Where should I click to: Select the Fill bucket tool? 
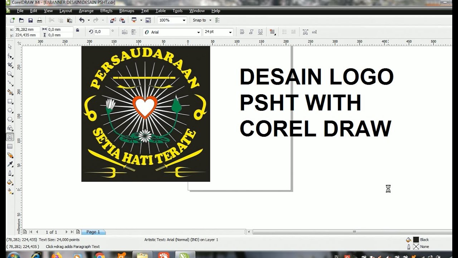coord(10,182)
